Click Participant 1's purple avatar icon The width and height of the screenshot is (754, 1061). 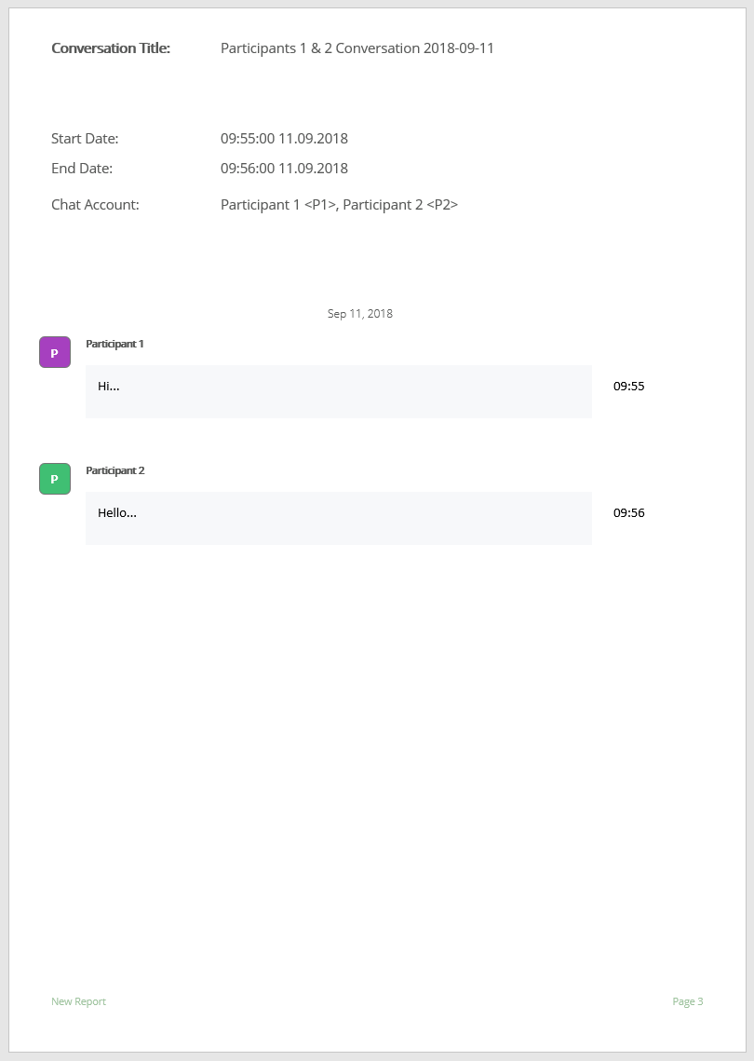(55, 352)
